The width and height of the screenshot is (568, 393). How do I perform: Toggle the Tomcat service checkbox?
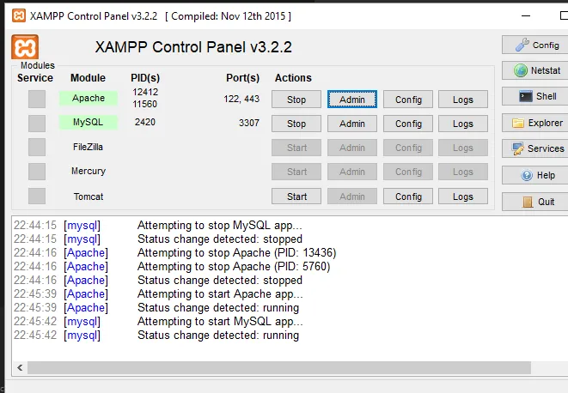pyautogui.click(x=36, y=196)
